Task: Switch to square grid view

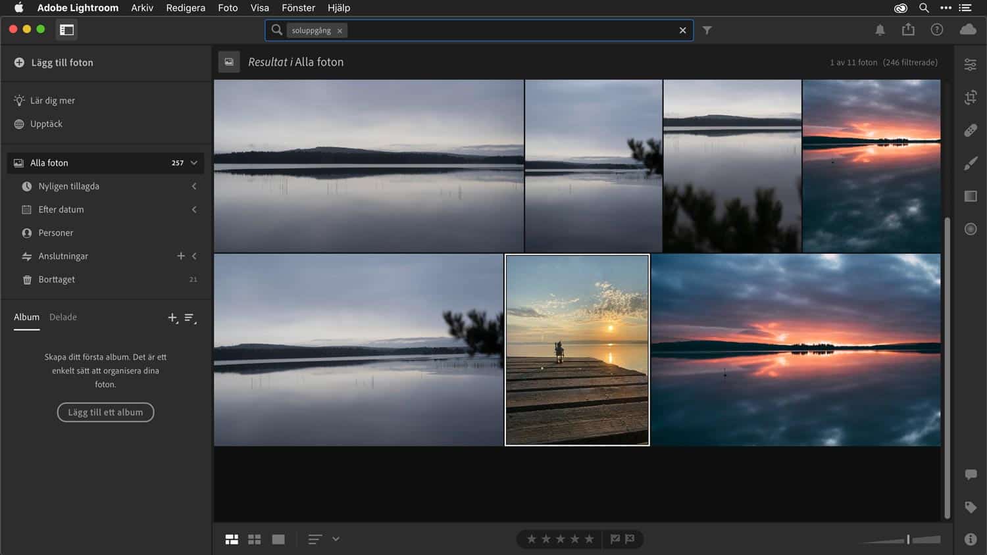Action: click(x=255, y=539)
